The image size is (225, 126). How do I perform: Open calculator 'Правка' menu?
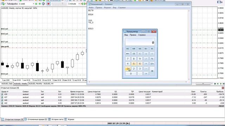(x=133, y=35)
